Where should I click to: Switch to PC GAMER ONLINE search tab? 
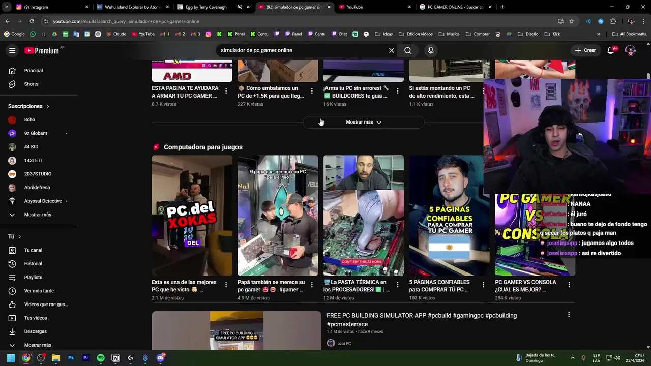tap(456, 7)
